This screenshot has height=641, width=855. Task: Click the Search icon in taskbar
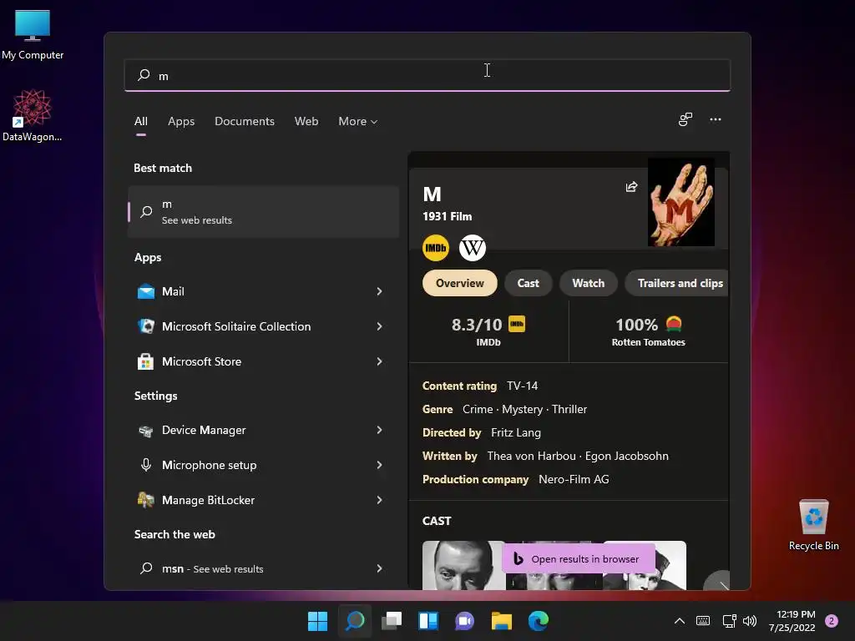[355, 621]
